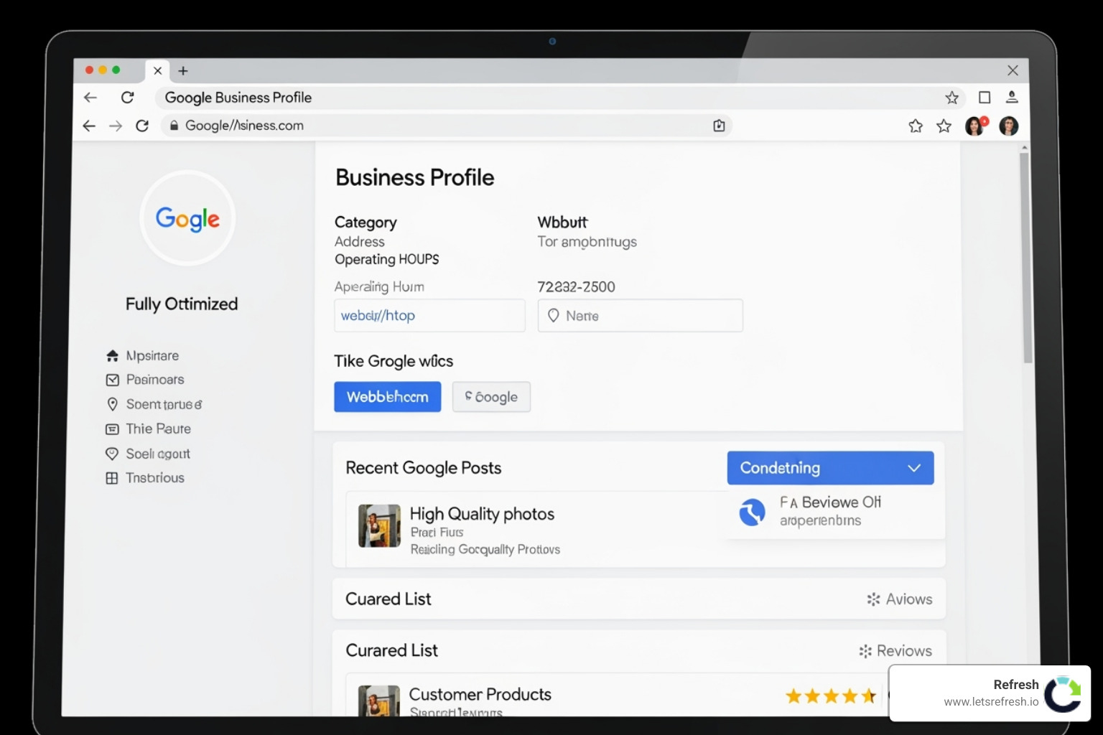
Task: Click the second star icon near profile avatars
Action: (x=943, y=126)
